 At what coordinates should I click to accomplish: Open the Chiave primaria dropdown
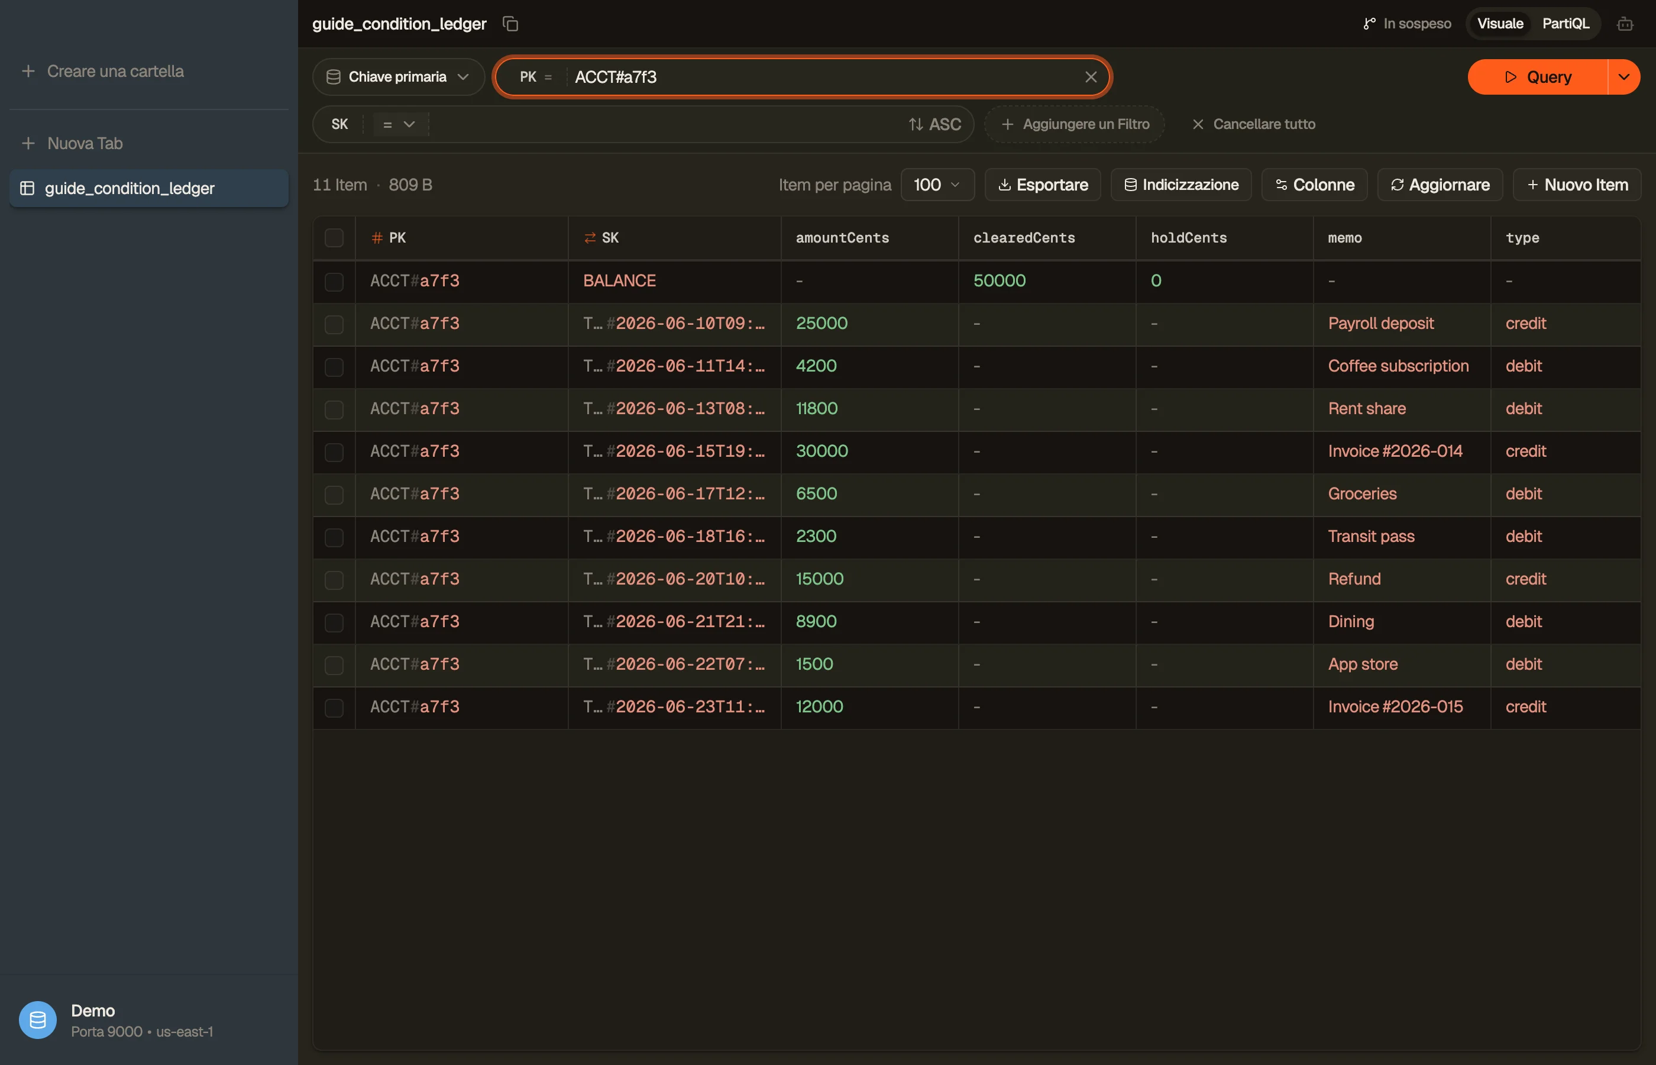coord(398,77)
